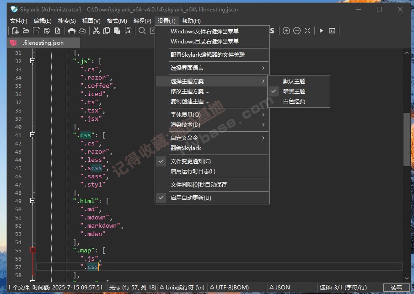The width and height of the screenshot is (414, 294).
Task: Open the 搜索(S) menu
Action: (x=67, y=21)
